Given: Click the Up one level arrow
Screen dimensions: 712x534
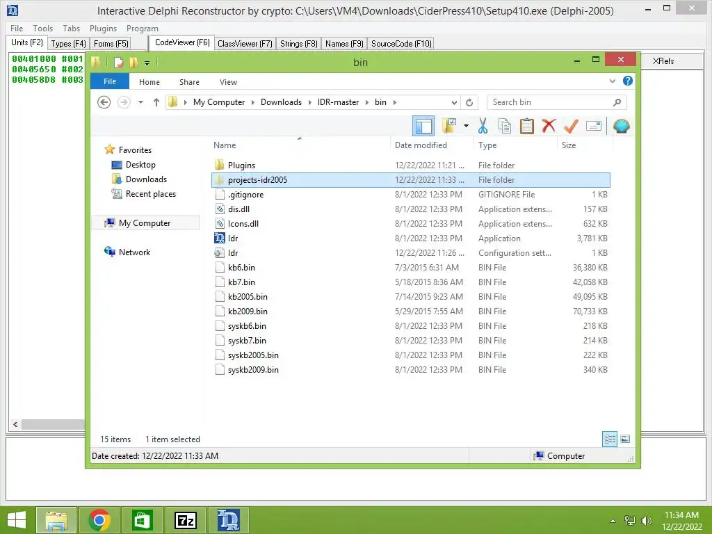Looking at the screenshot, I should [x=156, y=102].
